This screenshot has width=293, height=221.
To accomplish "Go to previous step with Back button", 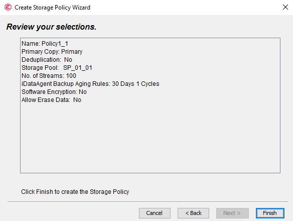I will [x=193, y=213].
